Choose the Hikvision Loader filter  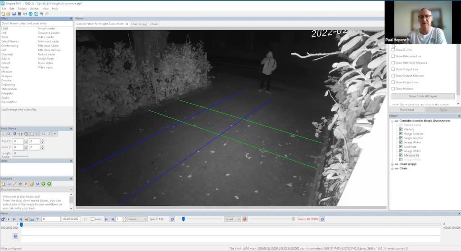click(49, 41)
